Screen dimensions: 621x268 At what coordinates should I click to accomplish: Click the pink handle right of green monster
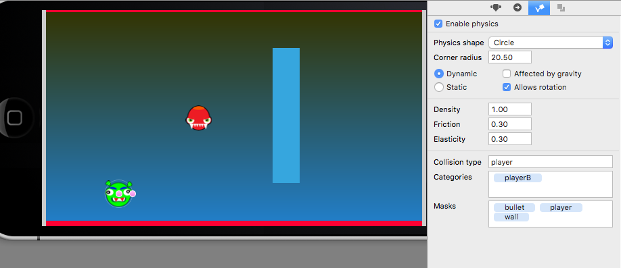point(133,194)
